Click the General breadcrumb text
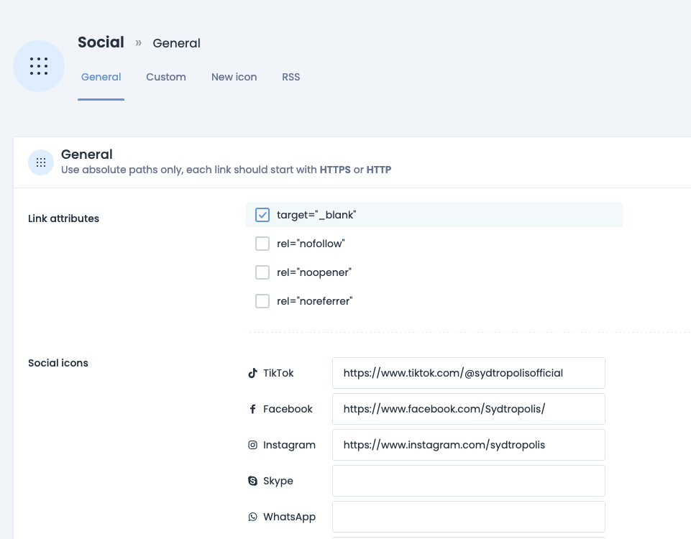The width and height of the screenshot is (691, 539). click(176, 43)
